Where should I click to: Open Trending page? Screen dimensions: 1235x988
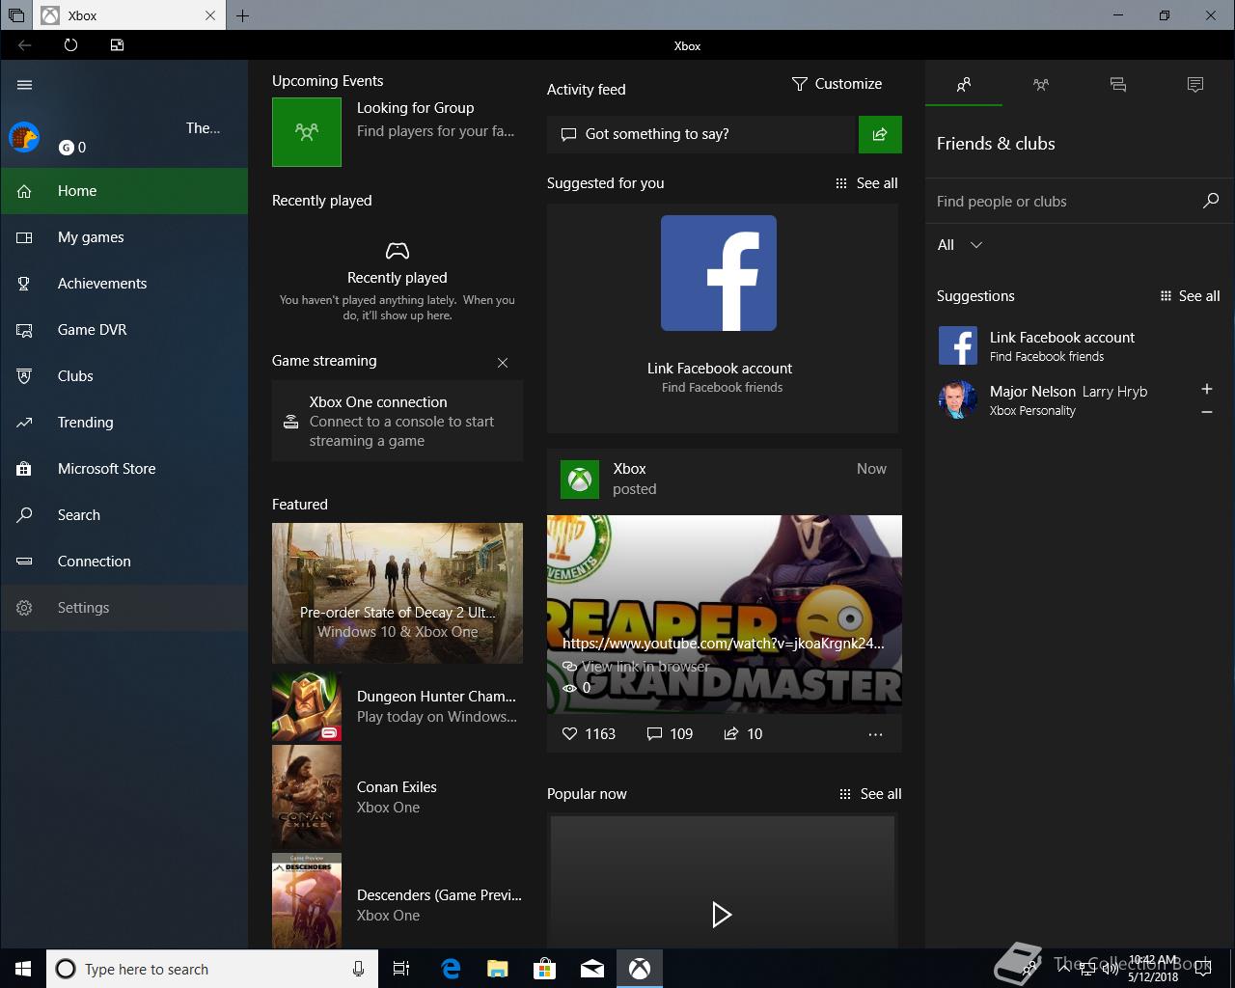[x=123, y=423]
